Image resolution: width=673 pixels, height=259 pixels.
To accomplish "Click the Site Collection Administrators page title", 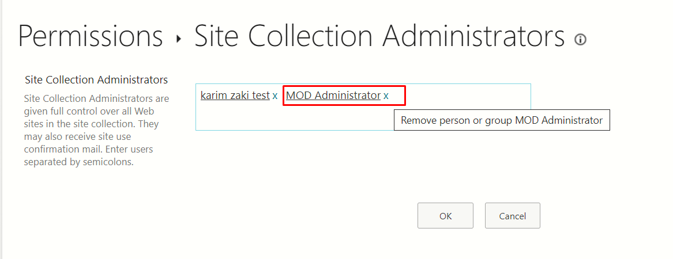I will 379,36.
